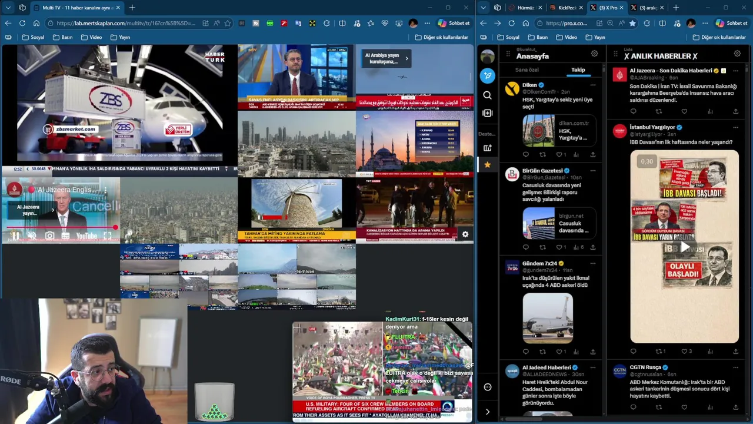Image resolution: width=753 pixels, height=424 pixels.
Task: Toggle favorite star in X Pro address bar
Action: (x=632, y=23)
